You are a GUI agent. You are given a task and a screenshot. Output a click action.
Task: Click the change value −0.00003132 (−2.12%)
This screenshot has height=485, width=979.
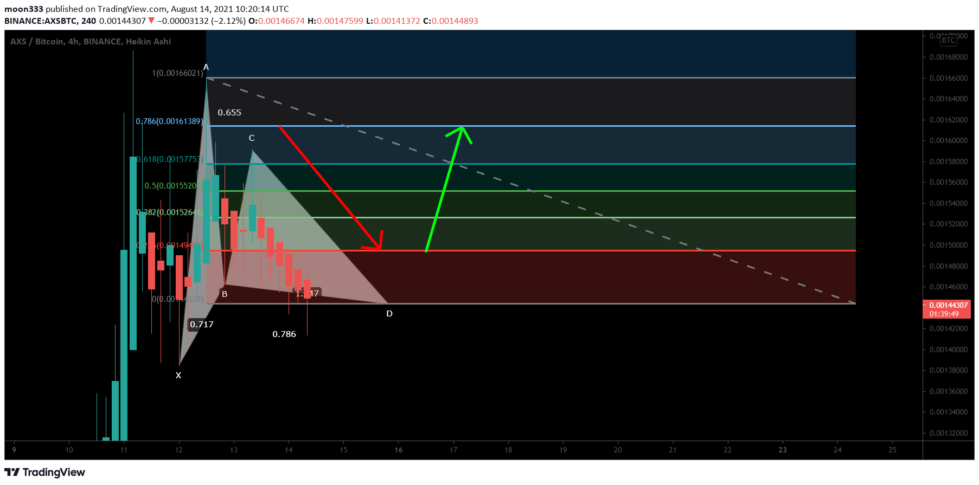201,21
